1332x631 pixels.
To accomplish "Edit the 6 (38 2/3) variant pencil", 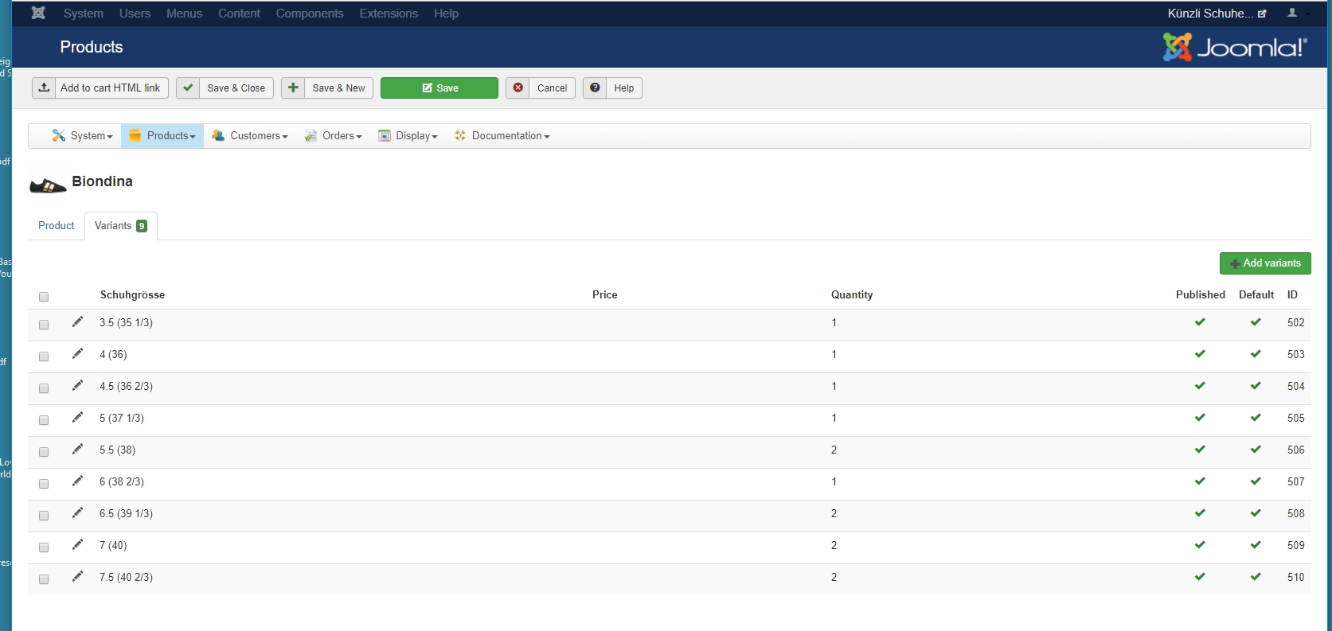I will [x=77, y=481].
